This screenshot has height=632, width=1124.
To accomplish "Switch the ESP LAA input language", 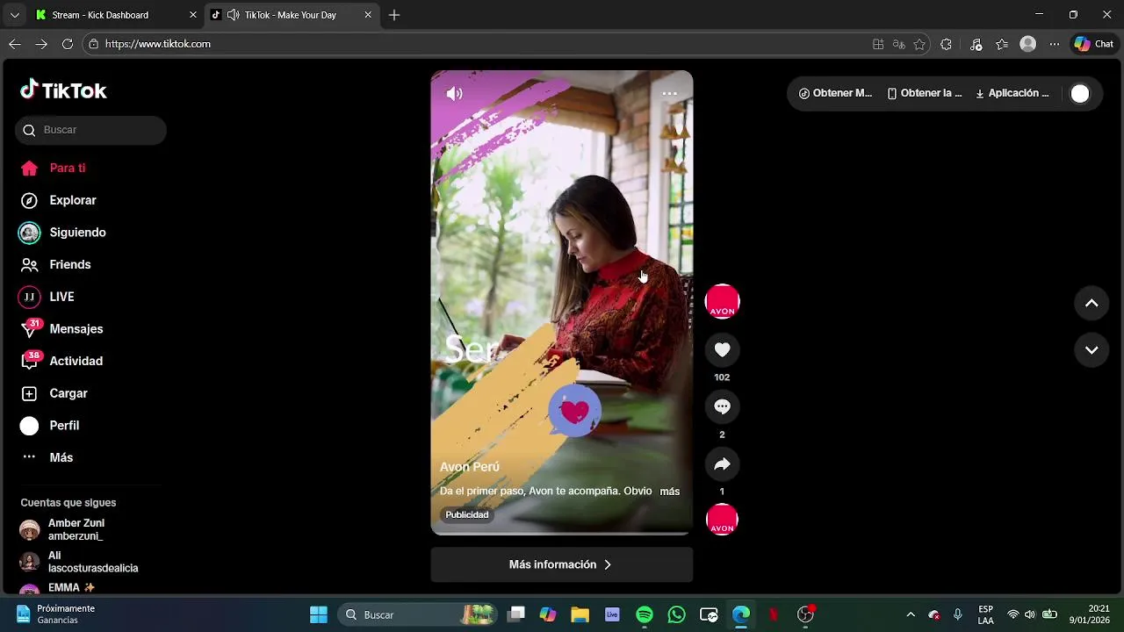I will tap(986, 614).
